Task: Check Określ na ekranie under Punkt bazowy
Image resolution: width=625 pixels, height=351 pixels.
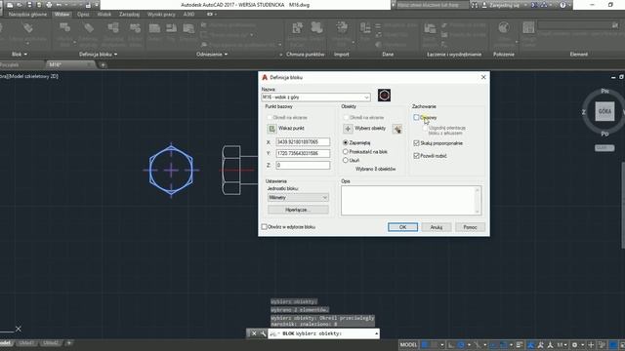Action: pos(270,118)
